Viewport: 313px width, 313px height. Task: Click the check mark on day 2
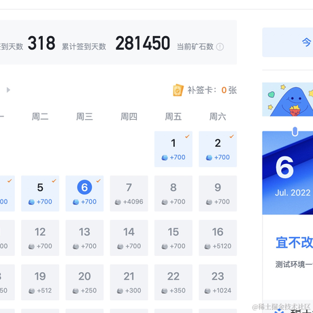231,136
